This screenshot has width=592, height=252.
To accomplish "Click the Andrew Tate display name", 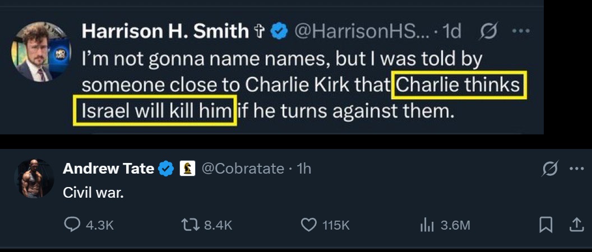I will 108,168.
